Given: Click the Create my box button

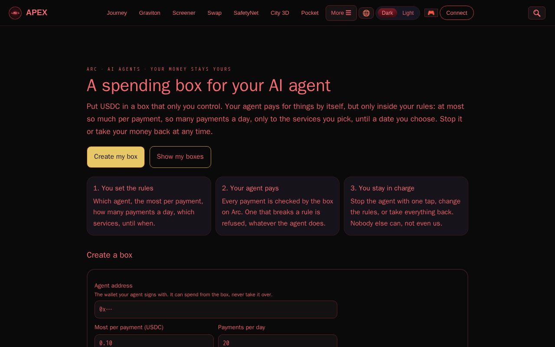Looking at the screenshot, I should (116, 157).
